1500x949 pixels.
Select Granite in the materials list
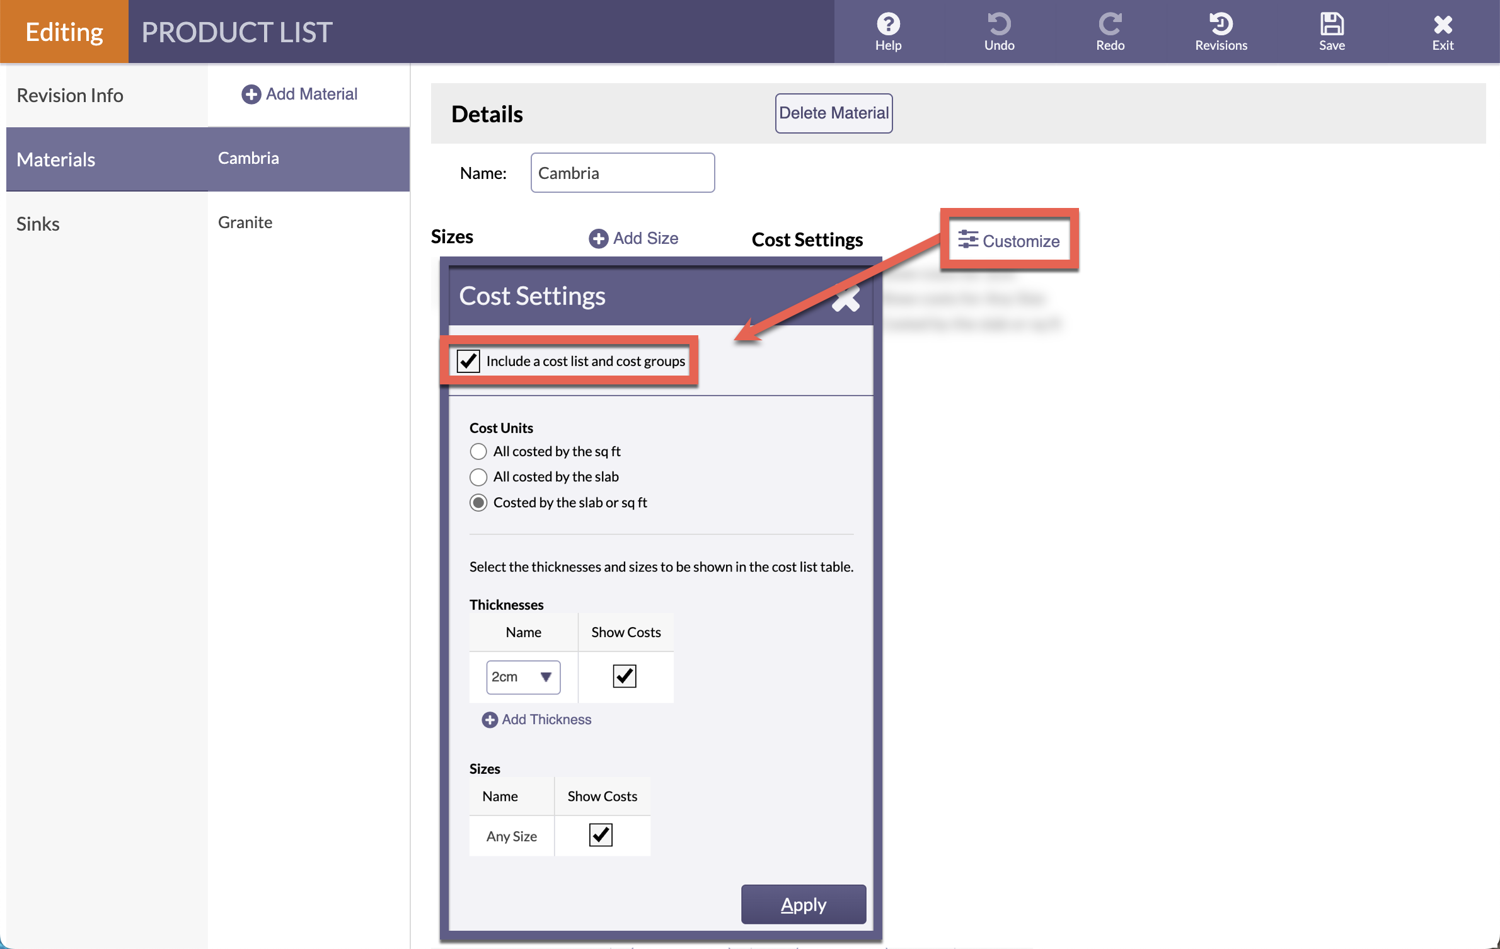tap(245, 222)
